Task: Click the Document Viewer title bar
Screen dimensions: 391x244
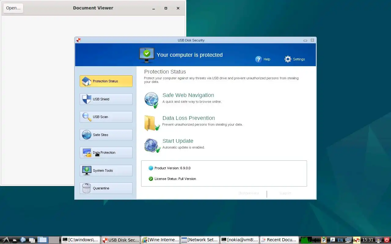Action: pos(93,8)
